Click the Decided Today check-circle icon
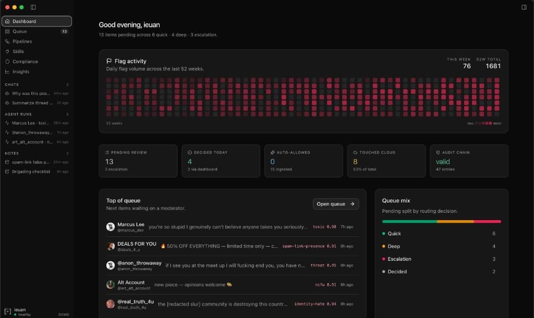Screen dimensions: 534x318 pyautogui.click(x=190, y=152)
